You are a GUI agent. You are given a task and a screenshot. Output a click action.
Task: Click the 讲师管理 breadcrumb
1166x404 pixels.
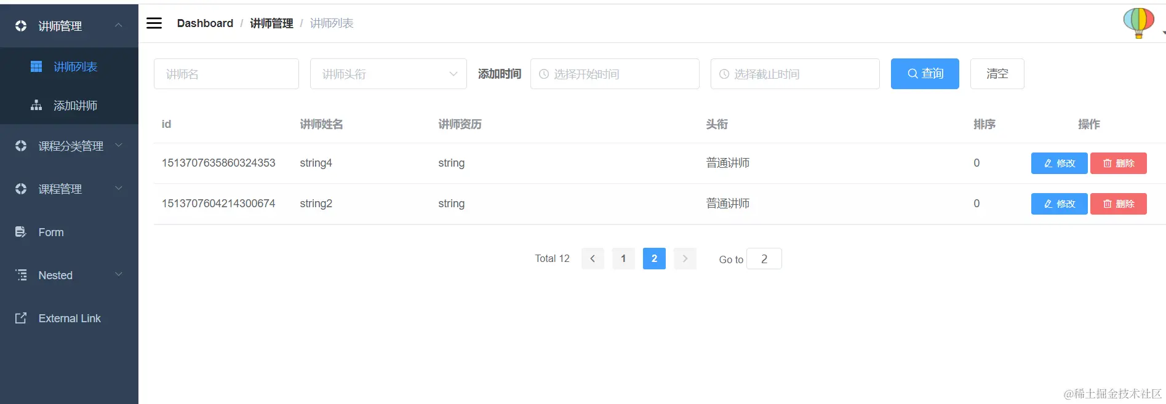271,23
